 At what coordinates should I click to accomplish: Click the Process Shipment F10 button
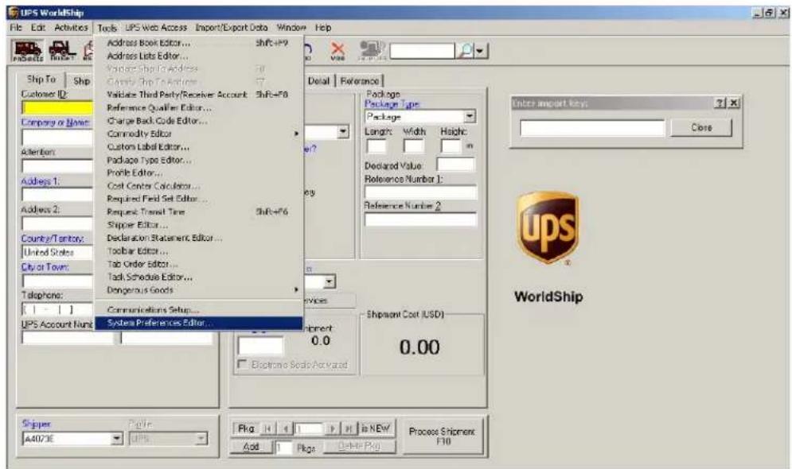(x=442, y=436)
